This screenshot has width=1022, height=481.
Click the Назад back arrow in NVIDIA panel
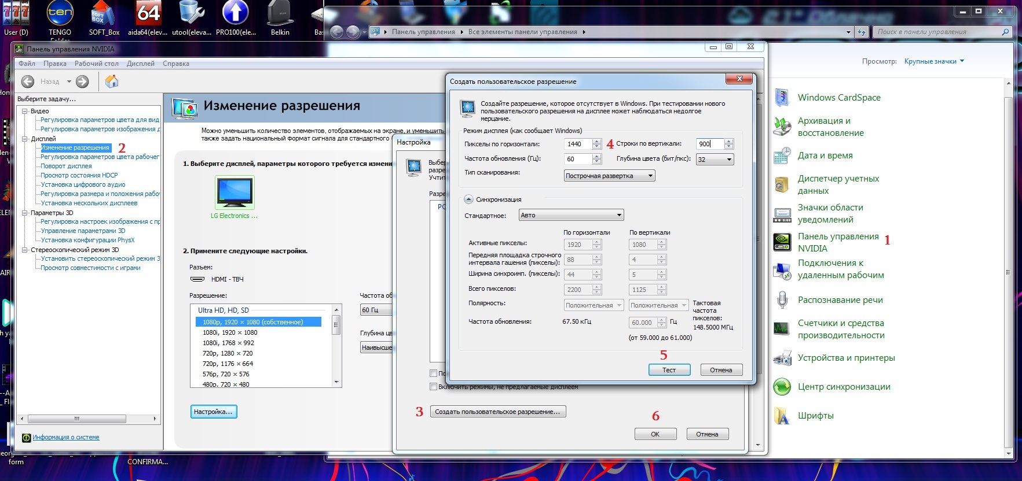pyautogui.click(x=28, y=82)
